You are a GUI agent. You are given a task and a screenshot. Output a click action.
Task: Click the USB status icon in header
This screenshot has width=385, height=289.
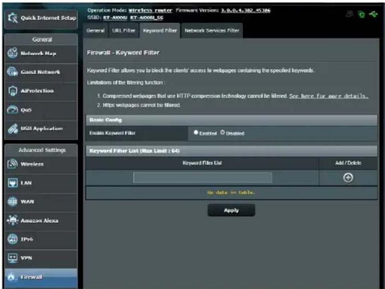click(373, 14)
